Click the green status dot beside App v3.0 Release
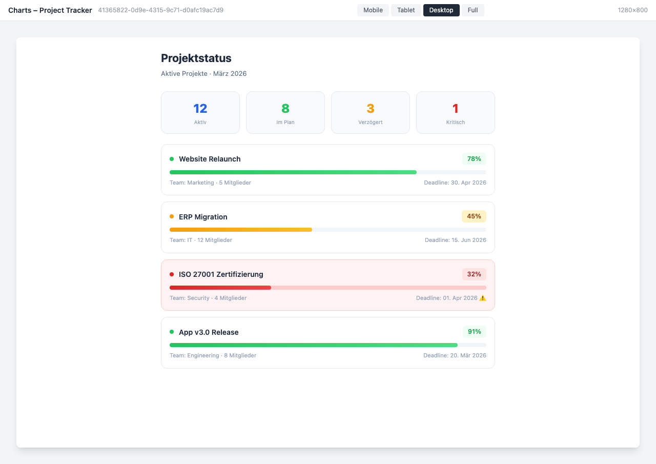656x464 pixels. (x=172, y=332)
